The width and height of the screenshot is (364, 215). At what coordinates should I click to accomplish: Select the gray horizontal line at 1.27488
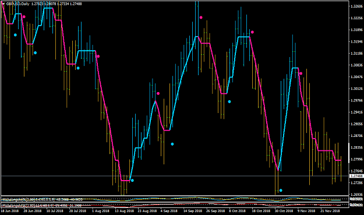click(x=175, y=176)
